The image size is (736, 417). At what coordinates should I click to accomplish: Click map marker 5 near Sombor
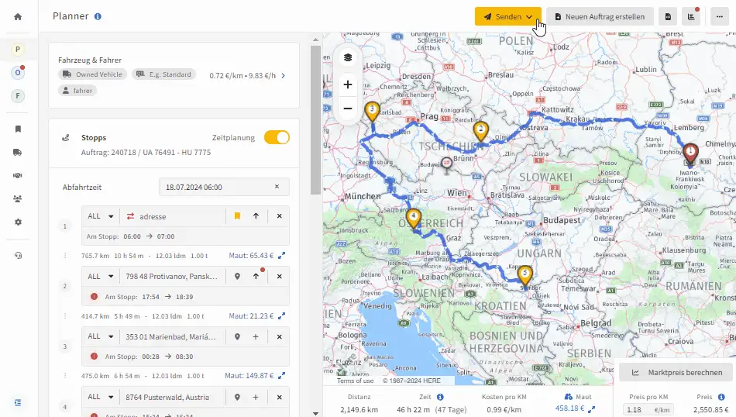tap(524, 274)
